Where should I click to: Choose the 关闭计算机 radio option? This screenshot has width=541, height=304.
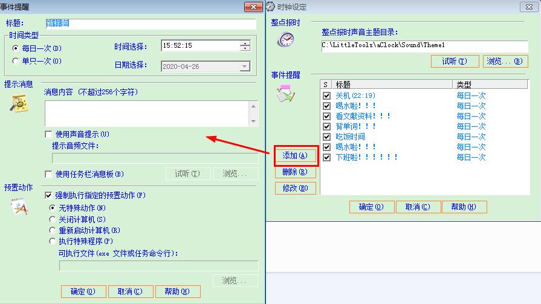coord(53,219)
